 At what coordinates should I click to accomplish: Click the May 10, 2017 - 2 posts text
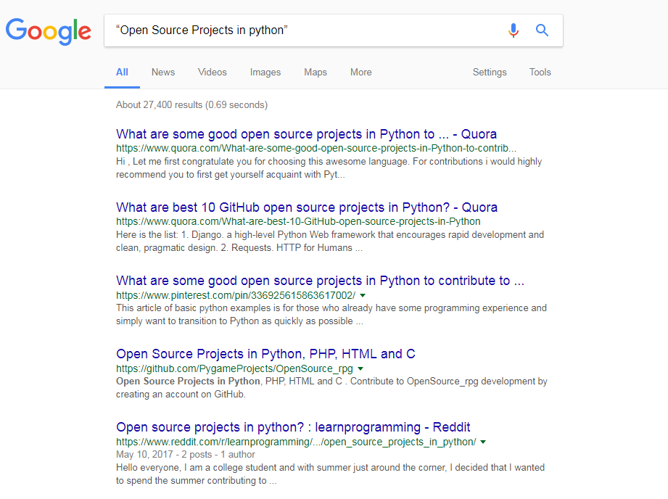click(186, 455)
